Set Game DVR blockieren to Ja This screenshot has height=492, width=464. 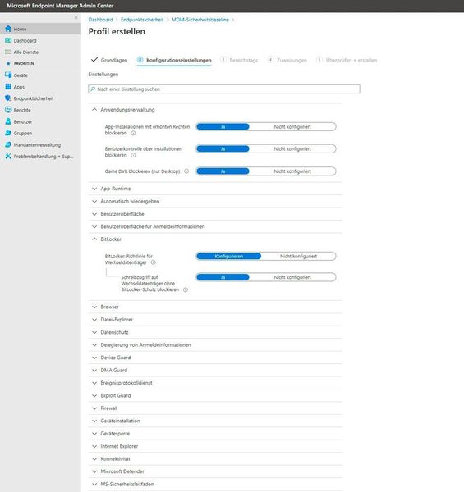click(223, 171)
